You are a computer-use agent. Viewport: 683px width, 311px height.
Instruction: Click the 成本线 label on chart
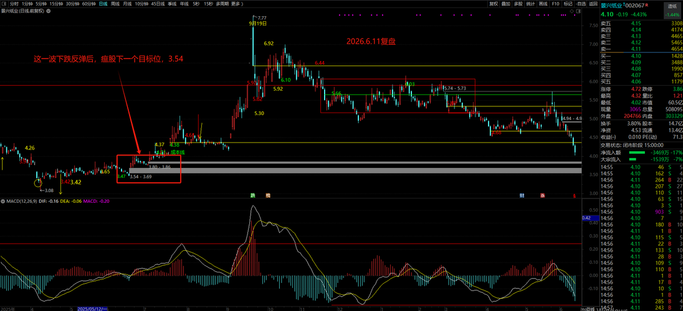click(x=178, y=152)
